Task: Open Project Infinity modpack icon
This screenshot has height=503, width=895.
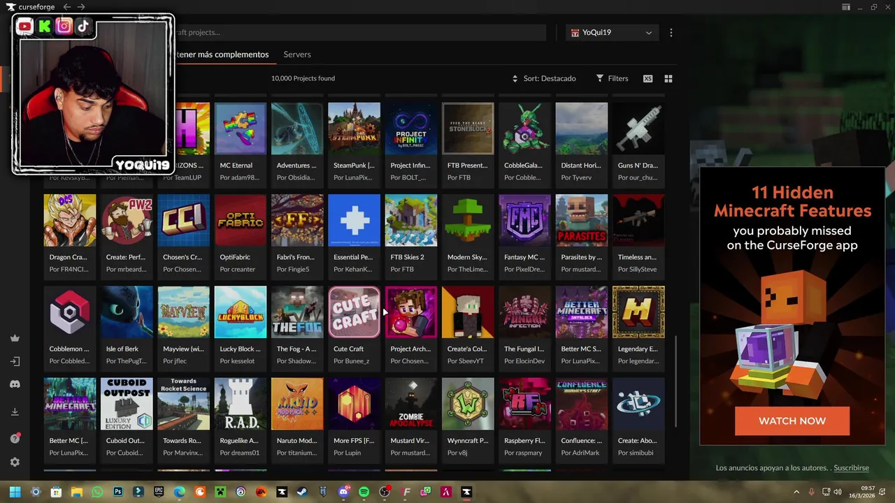Action: pos(411,129)
